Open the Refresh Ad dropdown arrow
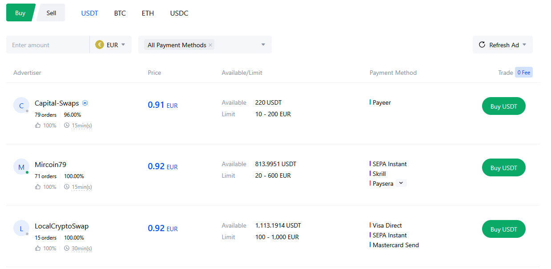 [x=524, y=45]
